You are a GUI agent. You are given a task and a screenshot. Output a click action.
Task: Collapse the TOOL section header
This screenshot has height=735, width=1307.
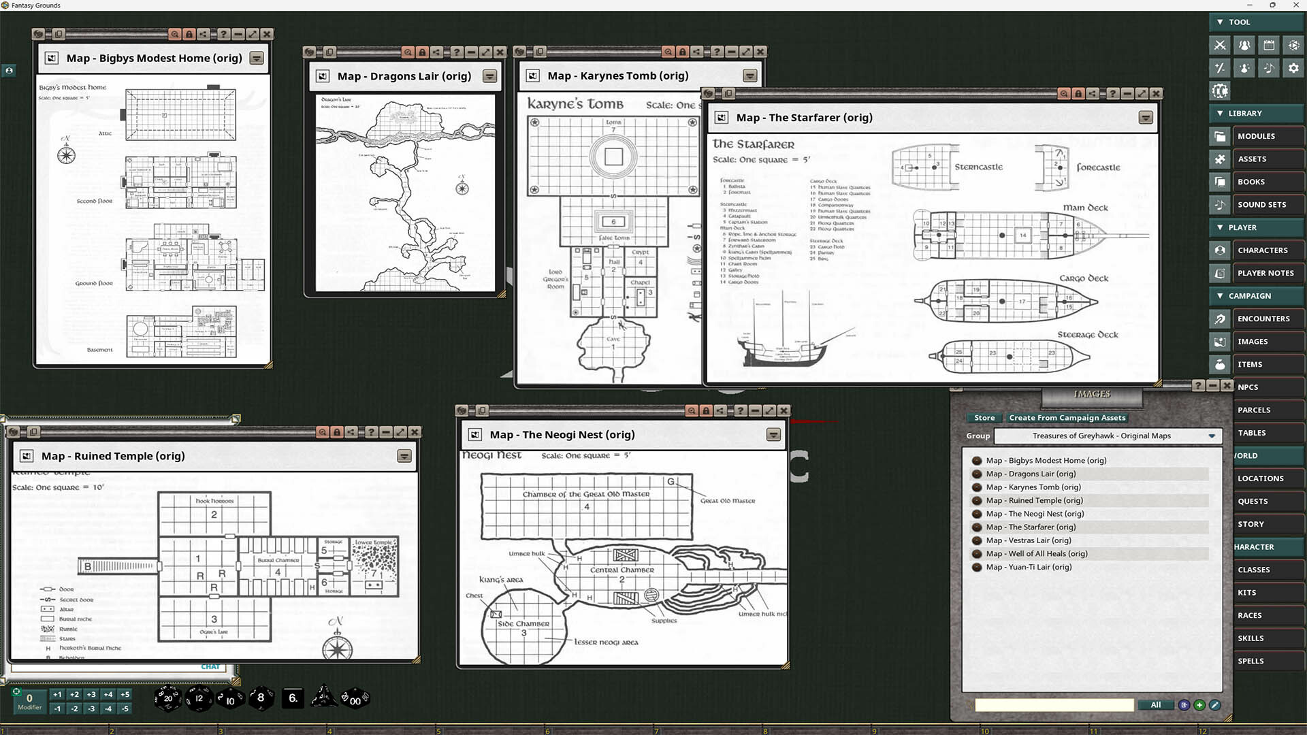pos(1219,22)
